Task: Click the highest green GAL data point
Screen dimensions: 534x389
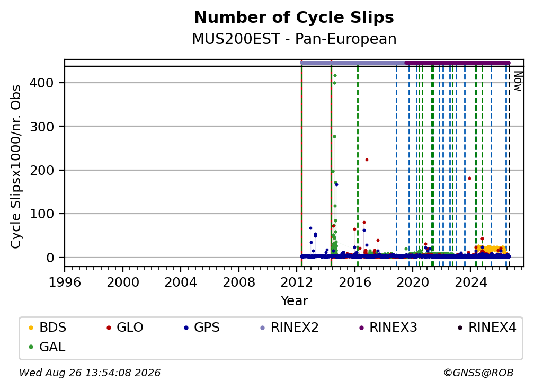Action: (335, 76)
